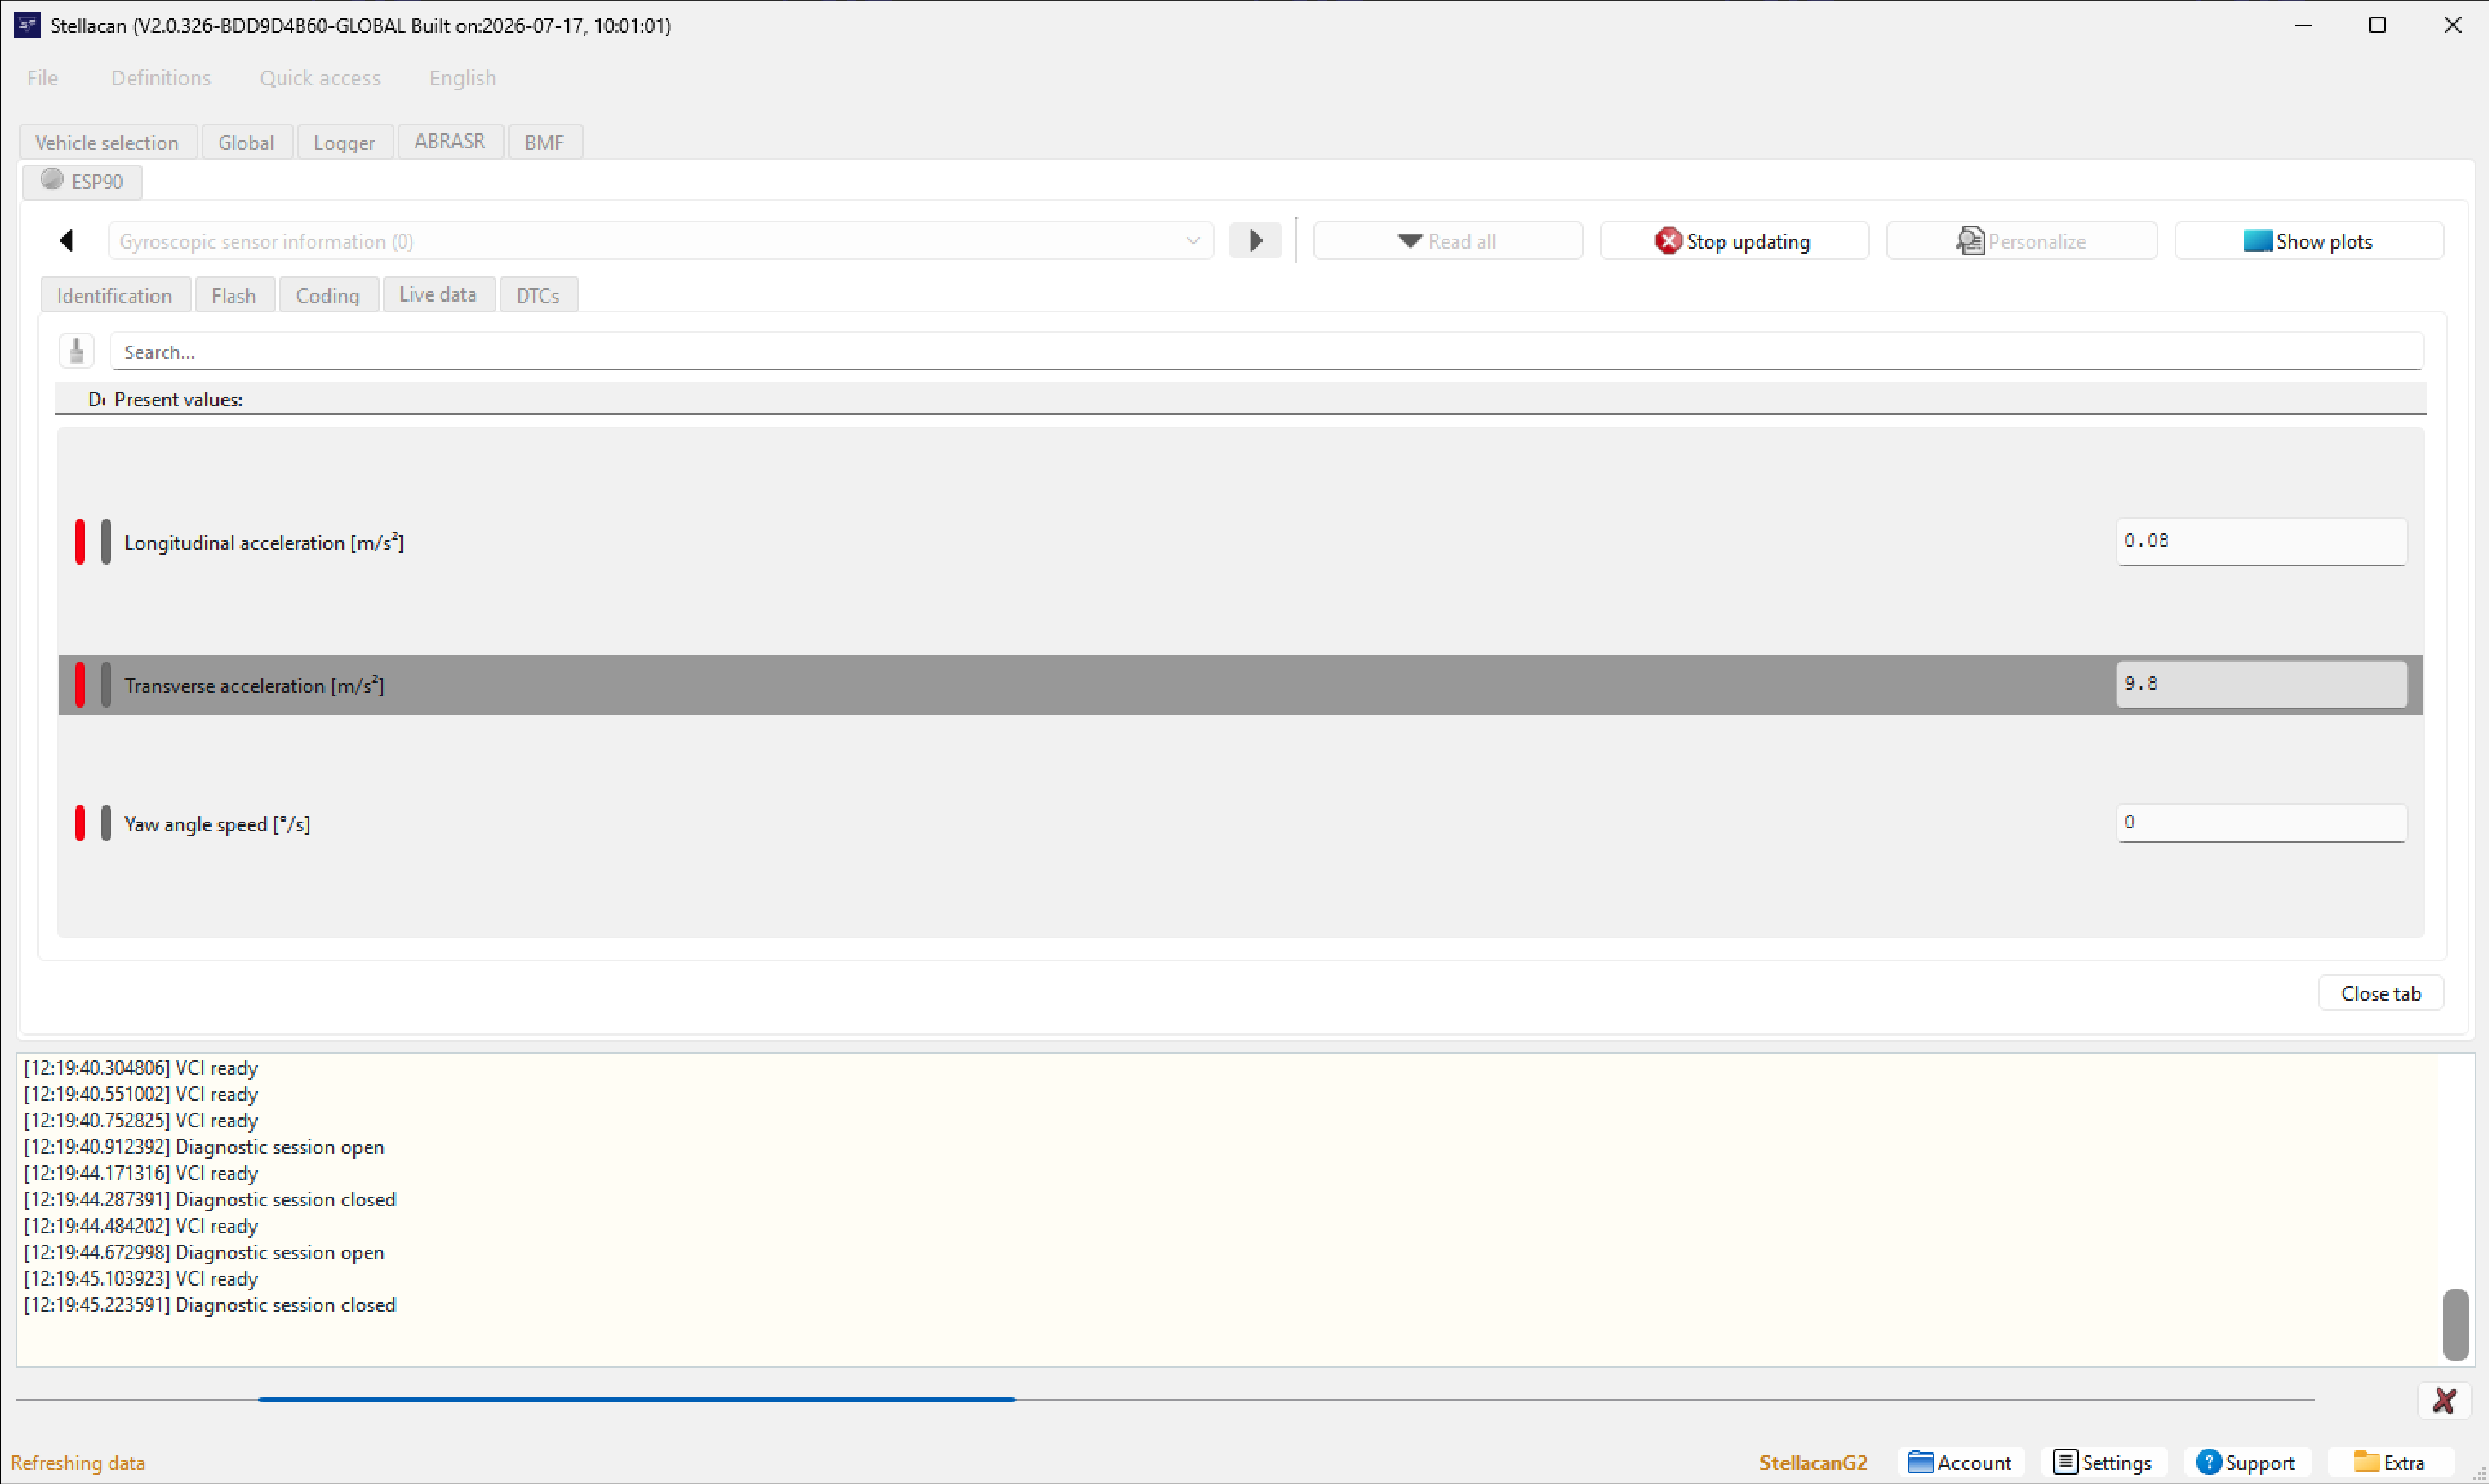Switch to the Live data tab
2489x1484 pixels.
point(438,295)
